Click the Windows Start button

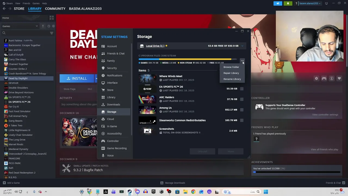(x=266, y=192)
